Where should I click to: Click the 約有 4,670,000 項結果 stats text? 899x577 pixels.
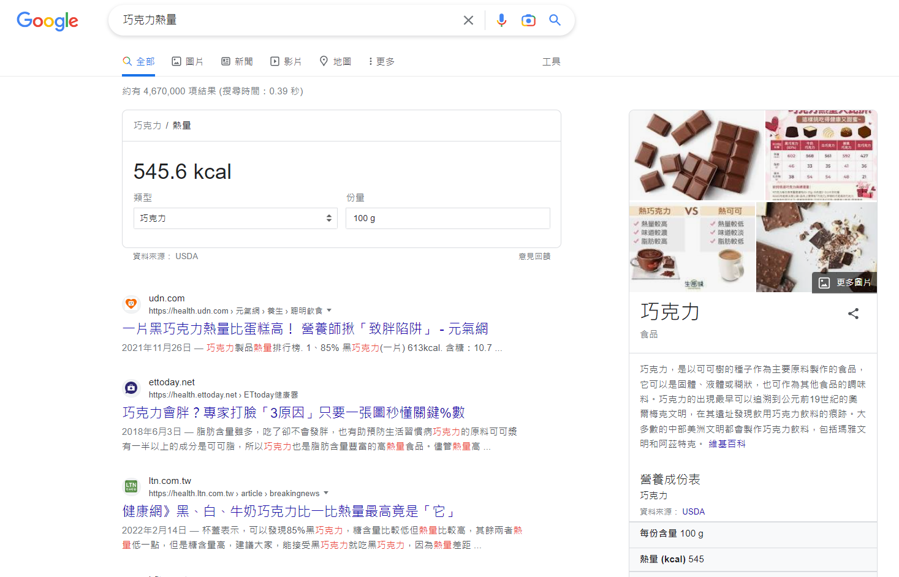coord(213,91)
